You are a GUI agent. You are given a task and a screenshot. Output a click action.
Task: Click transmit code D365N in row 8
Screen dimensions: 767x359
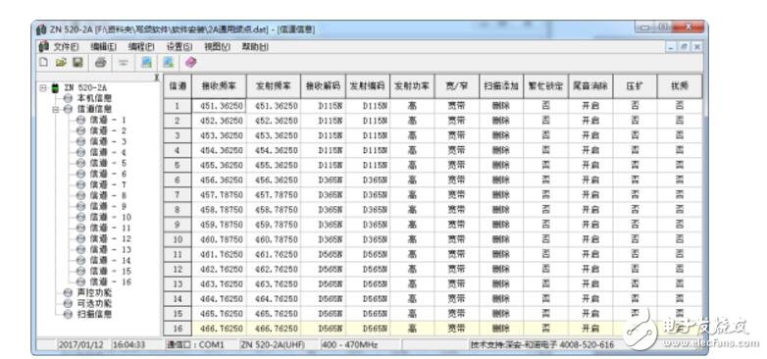[368, 210]
